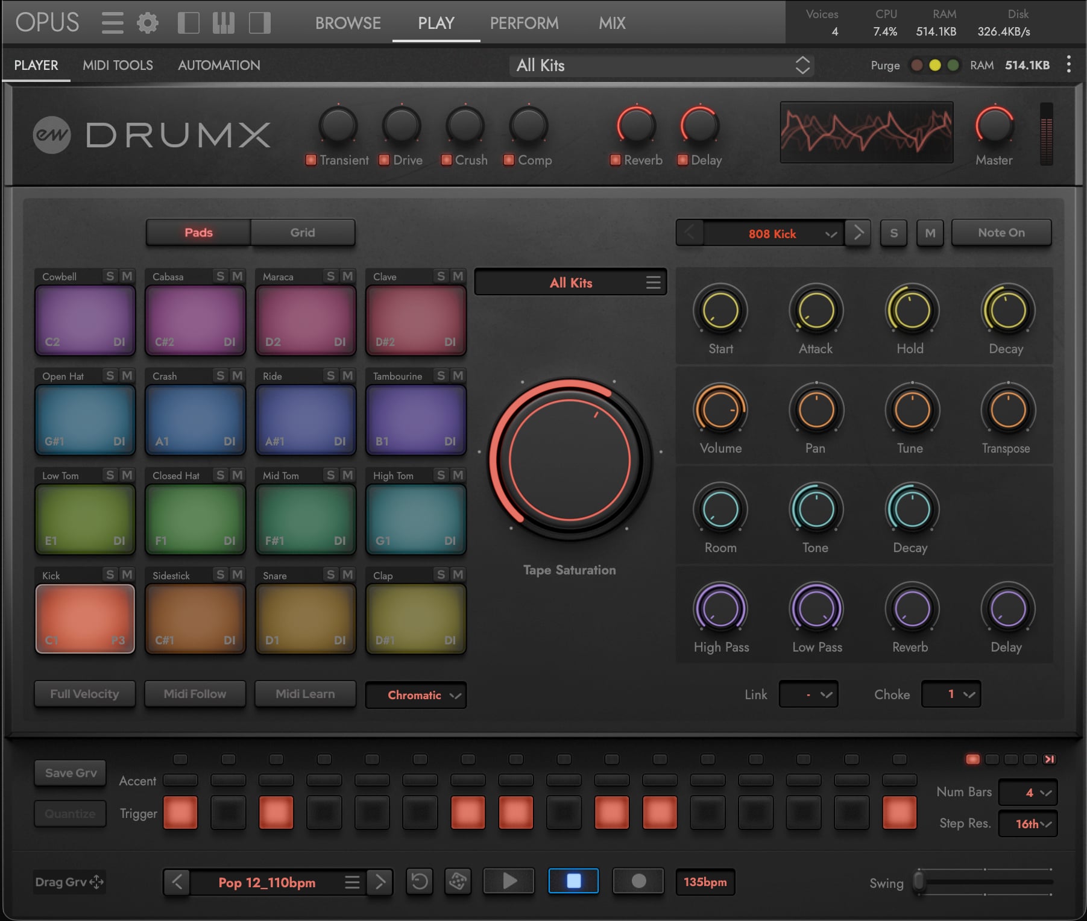Toggle the left sidebar panel icon
The height and width of the screenshot is (921, 1087).
tap(189, 23)
